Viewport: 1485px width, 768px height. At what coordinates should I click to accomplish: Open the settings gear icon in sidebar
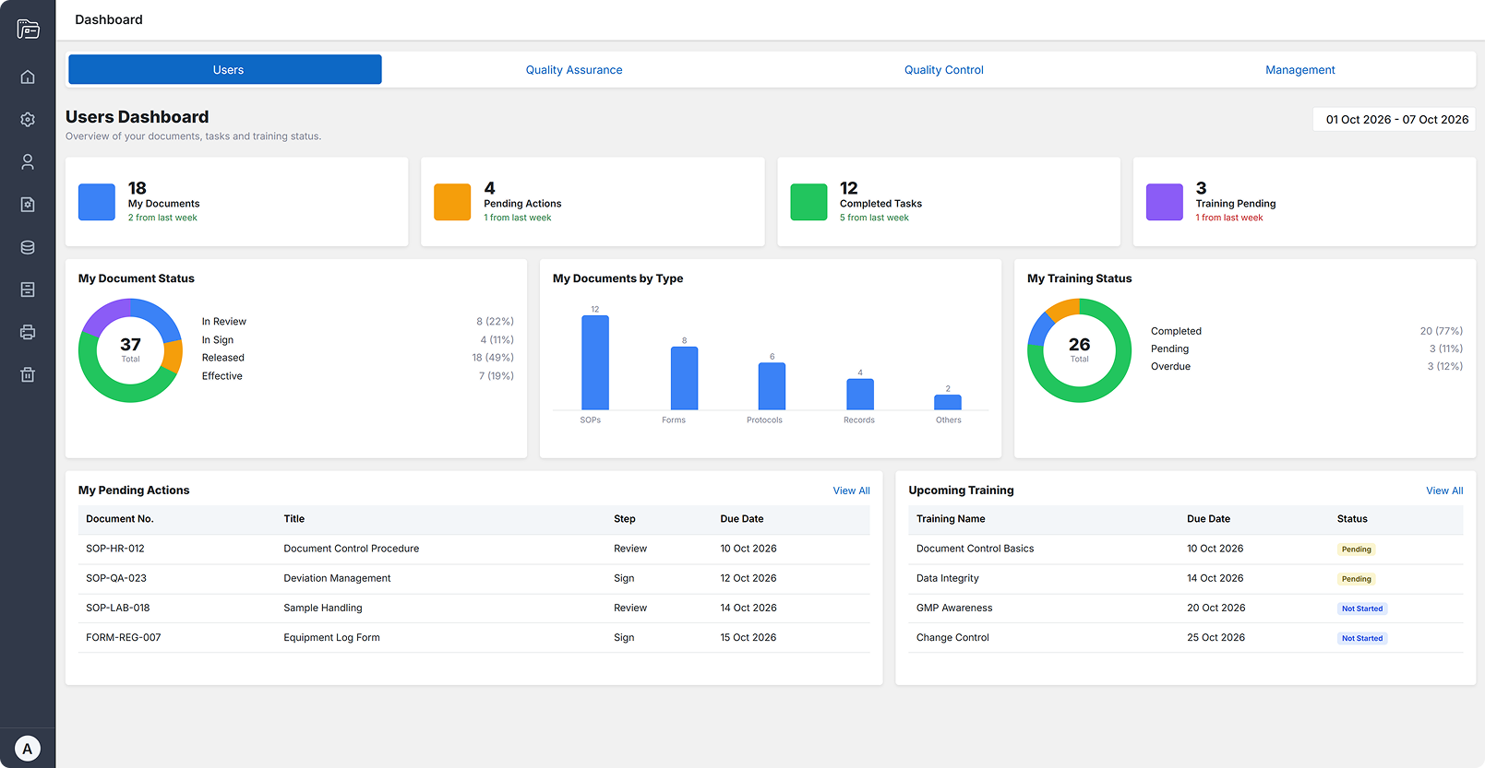point(28,120)
